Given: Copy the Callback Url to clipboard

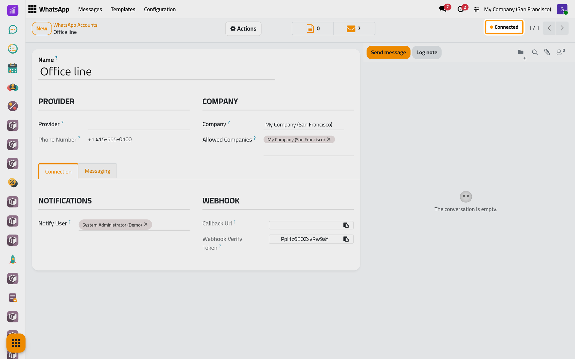Looking at the screenshot, I should coord(346,225).
